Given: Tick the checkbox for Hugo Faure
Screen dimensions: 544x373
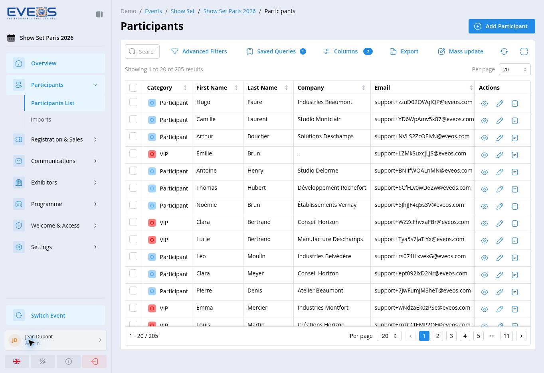Looking at the screenshot, I should [133, 102].
